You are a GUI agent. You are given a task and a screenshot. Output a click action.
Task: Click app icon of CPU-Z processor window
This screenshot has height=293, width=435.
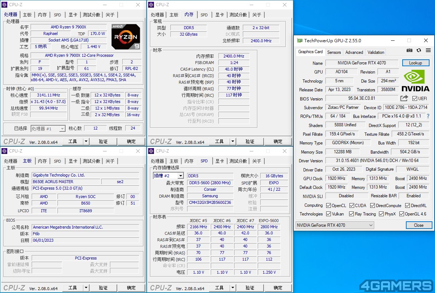point(4,5)
